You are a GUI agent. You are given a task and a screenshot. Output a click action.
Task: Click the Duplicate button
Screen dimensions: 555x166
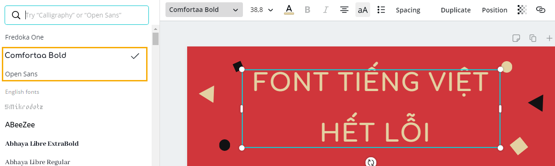455,10
